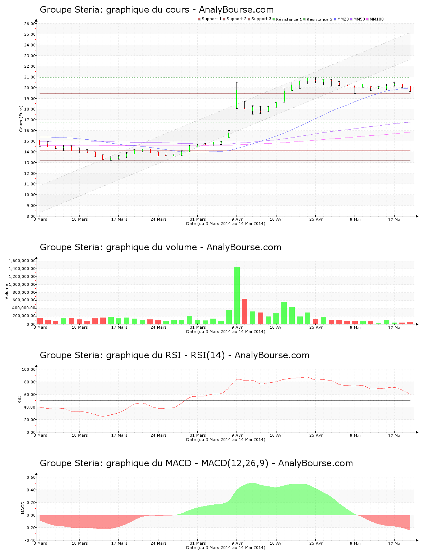The image size is (432, 558).
Task: Click the tallest red volume bar
Action: 245,311
